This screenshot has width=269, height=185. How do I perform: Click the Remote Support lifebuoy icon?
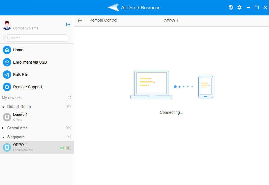7,87
